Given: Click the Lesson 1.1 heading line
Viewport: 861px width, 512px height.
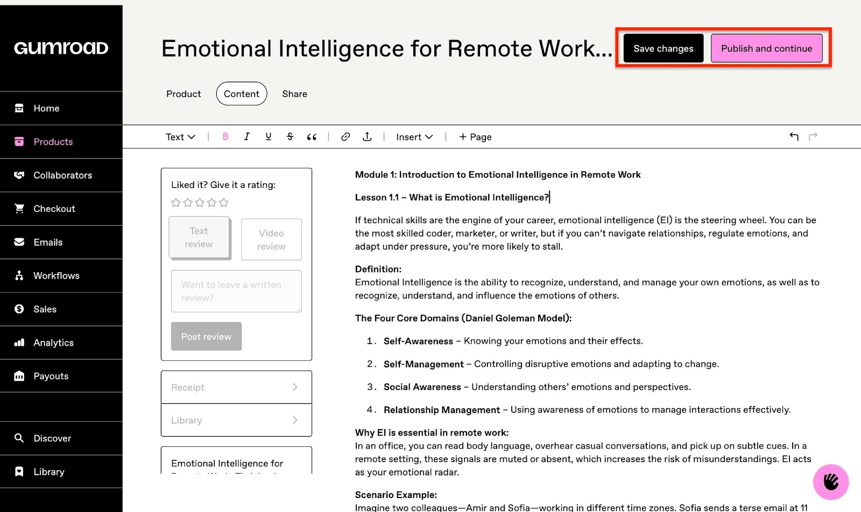Looking at the screenshot, I should click(452, 197).
